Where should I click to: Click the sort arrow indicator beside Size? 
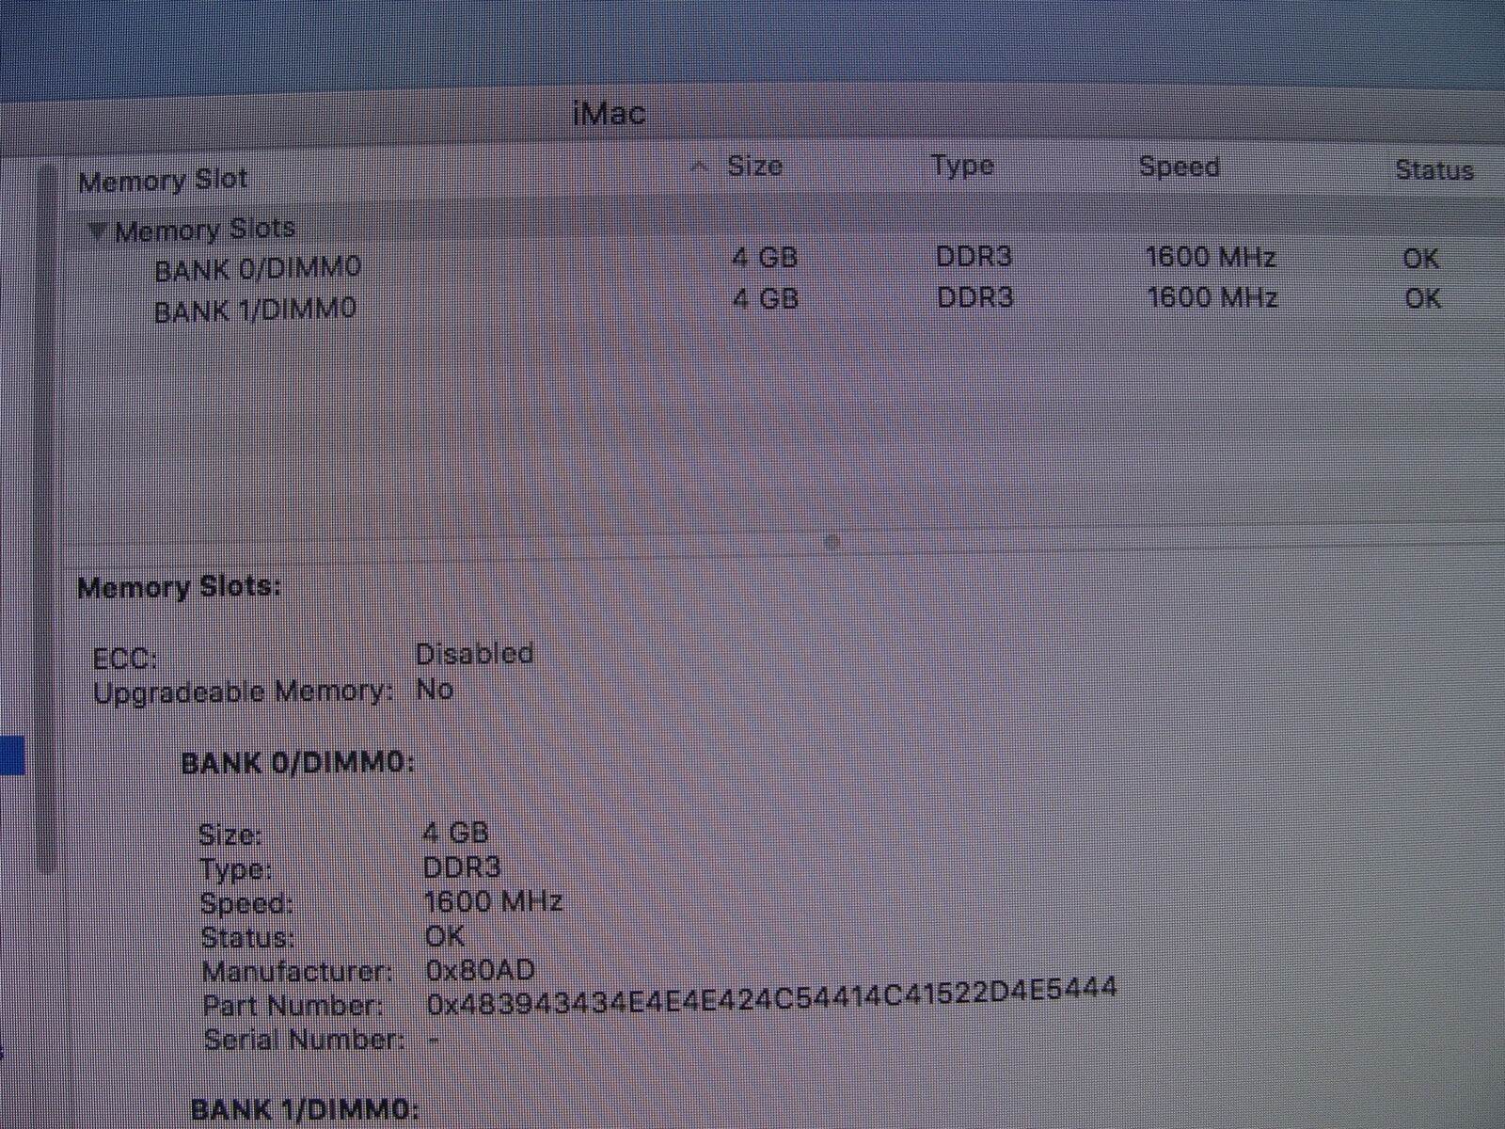tap(699, 167)
